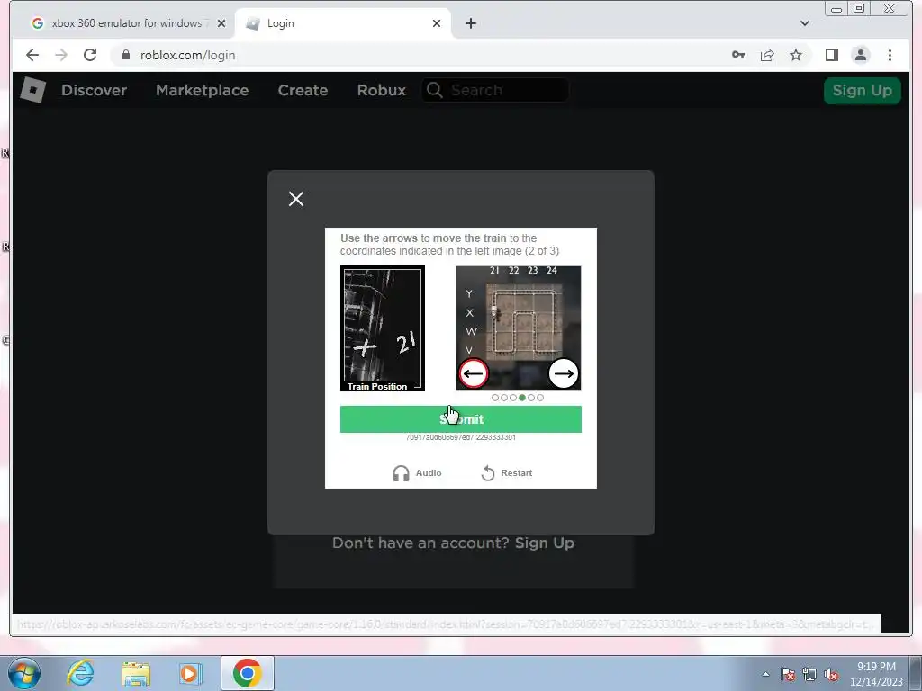
Task: Open Windows Explorer from taskbar
Action: click(x=136, y=673)
